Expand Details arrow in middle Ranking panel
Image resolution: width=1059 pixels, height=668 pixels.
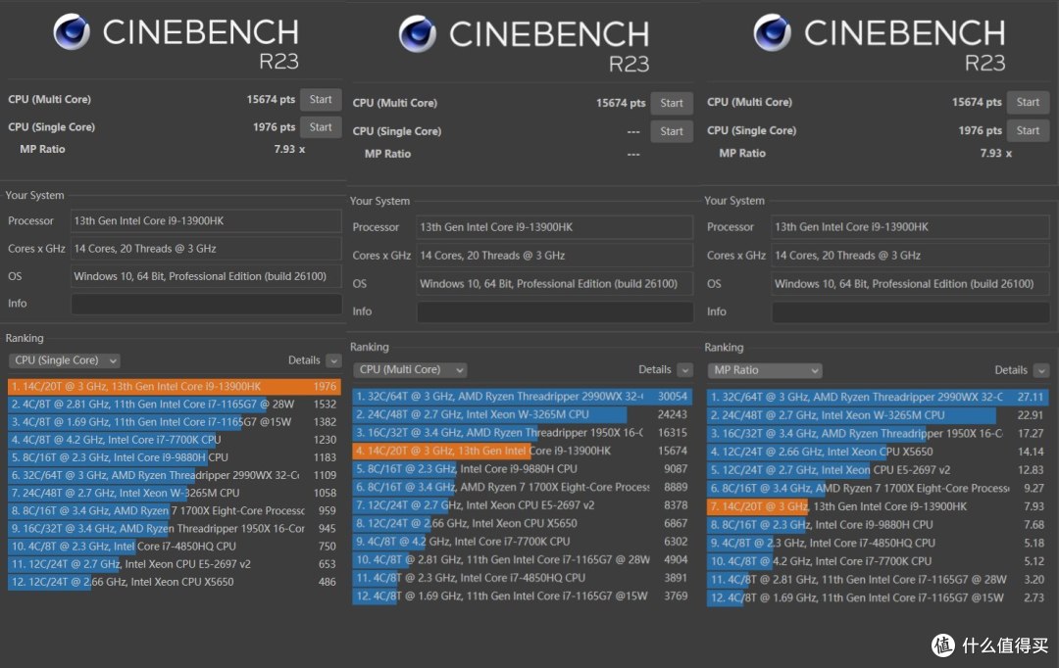pos(684,370)
